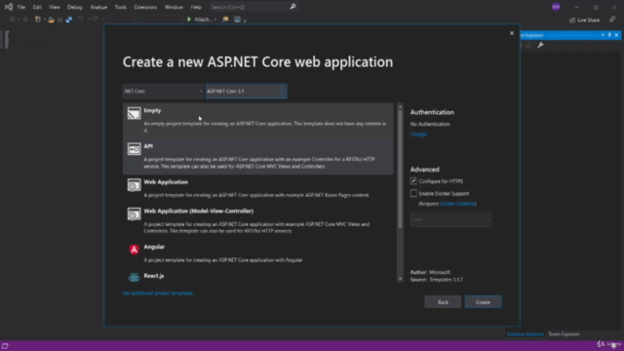Toggle Configure for HTTPS checkbox
Viewport: 624px width, 351px height.
[413, 181]
